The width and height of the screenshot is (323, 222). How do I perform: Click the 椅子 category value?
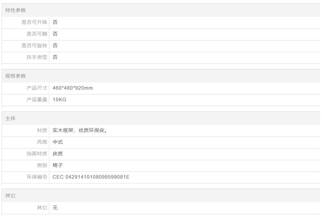58,165
